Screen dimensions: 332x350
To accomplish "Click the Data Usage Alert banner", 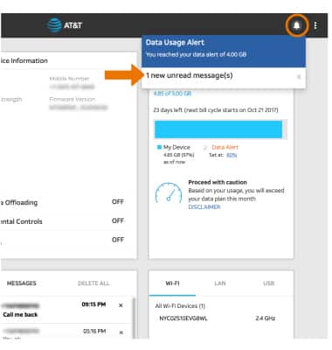I will click(x=224, y=52).
